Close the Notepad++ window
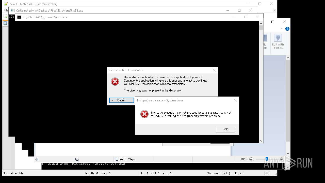The image size is (325, 183). point(271,4)
